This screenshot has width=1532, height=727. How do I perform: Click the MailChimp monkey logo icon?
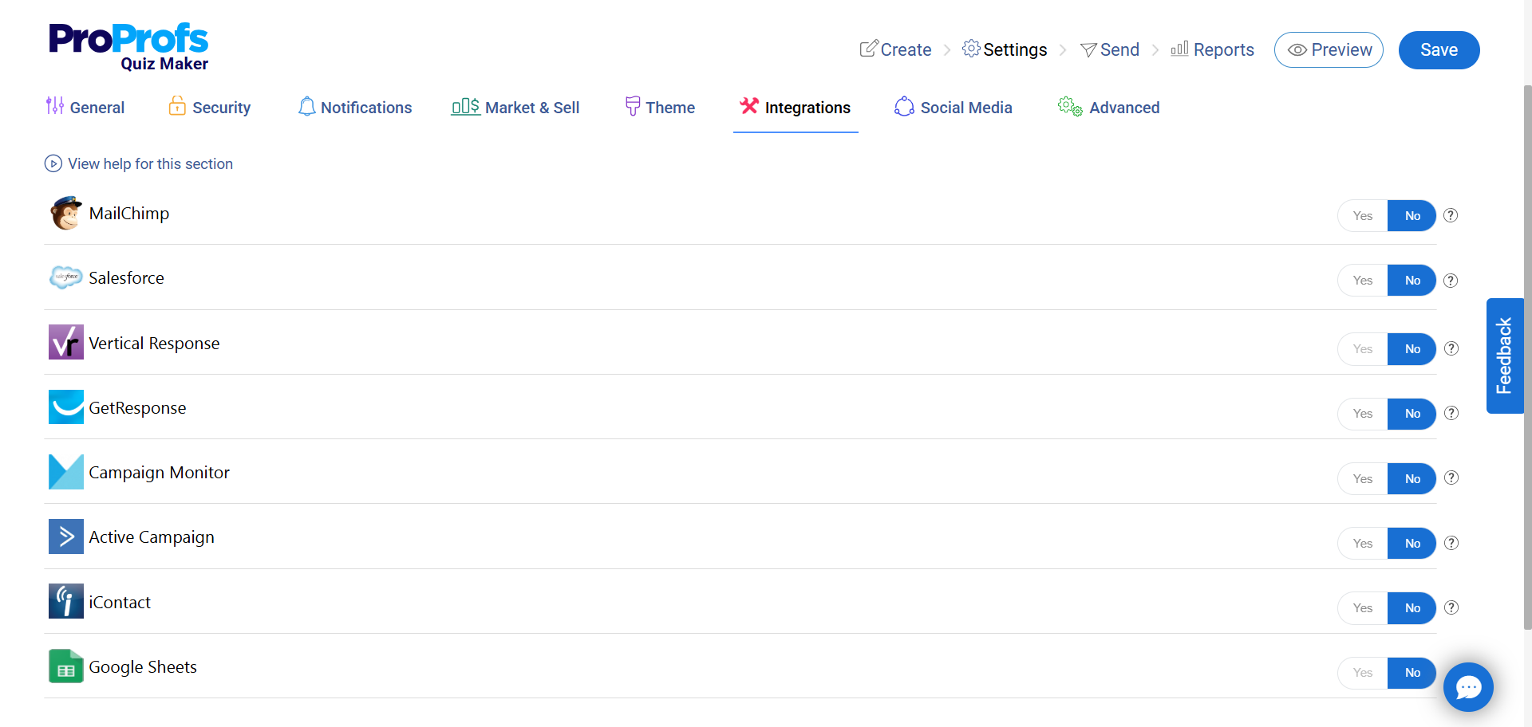(x=65, y=214)
